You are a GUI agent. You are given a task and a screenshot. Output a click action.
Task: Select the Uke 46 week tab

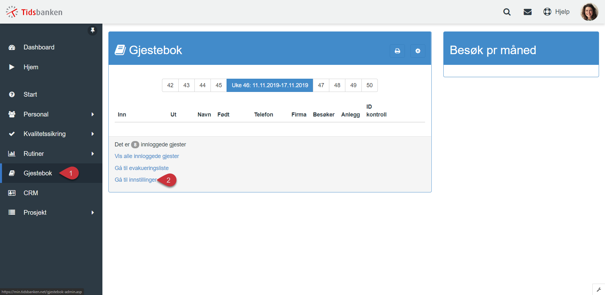click(x=270, y=85)
